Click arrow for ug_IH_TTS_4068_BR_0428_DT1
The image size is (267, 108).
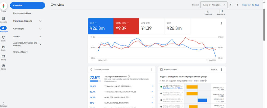click(152, 97)
